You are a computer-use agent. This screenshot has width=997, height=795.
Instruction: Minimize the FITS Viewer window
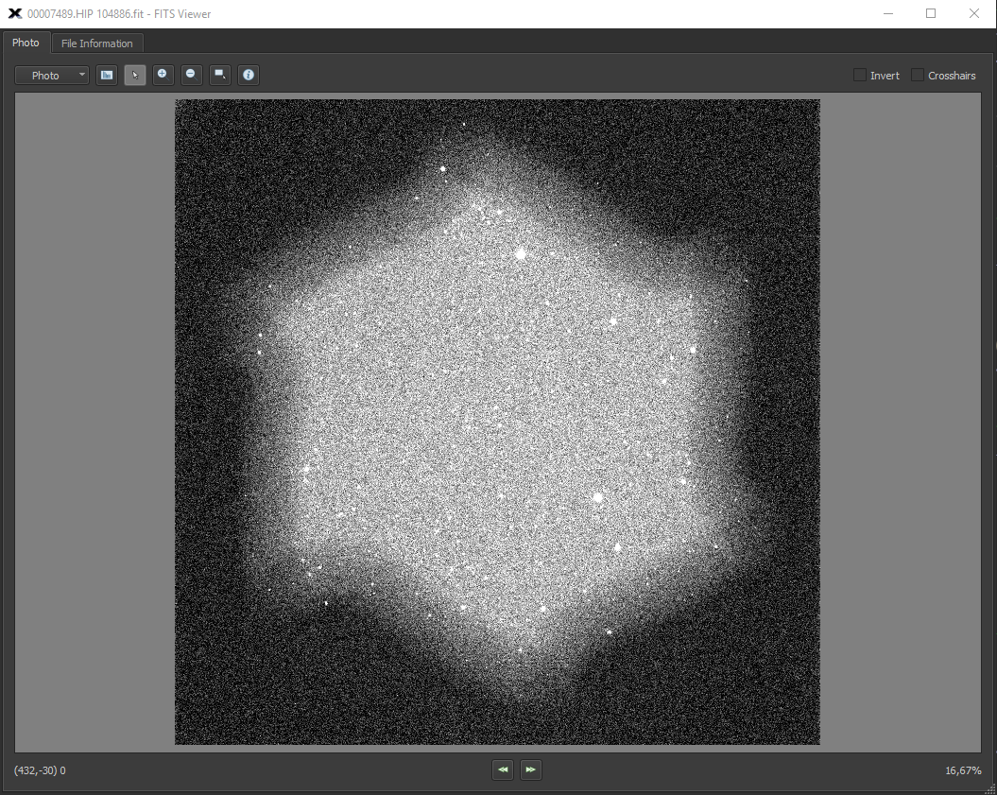coord(887,13)
